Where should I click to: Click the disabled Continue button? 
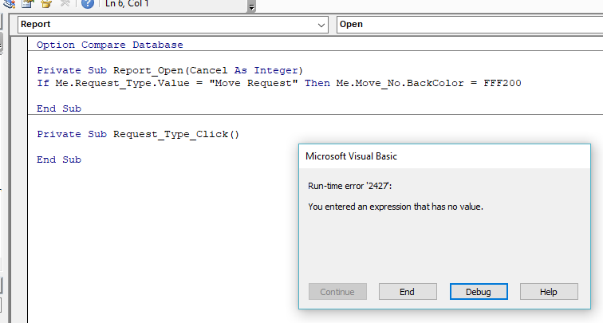(337, 292)
